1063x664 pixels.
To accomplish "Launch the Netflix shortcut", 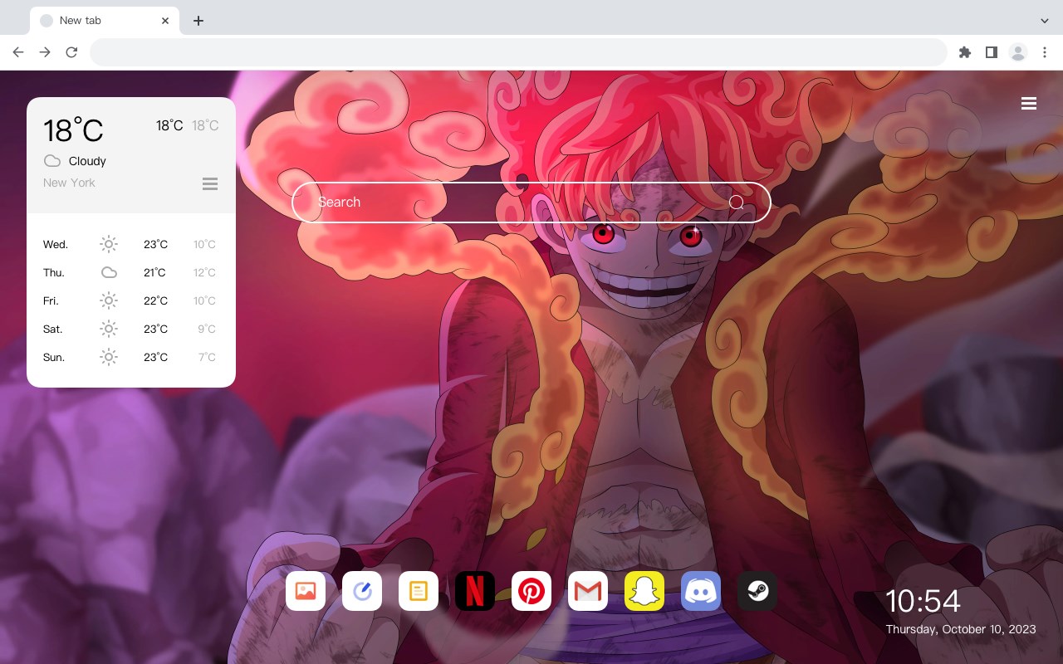I will (x=475, y=591).
